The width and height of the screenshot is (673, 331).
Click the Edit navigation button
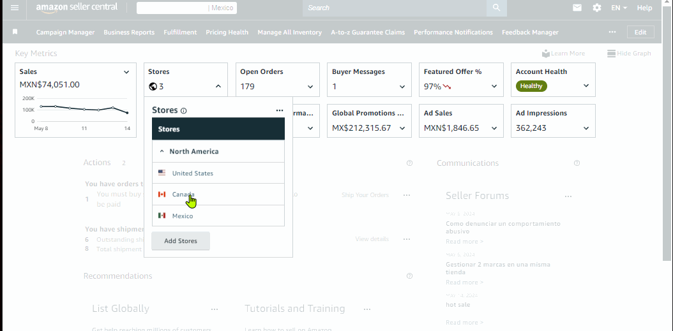click(640, 32)
